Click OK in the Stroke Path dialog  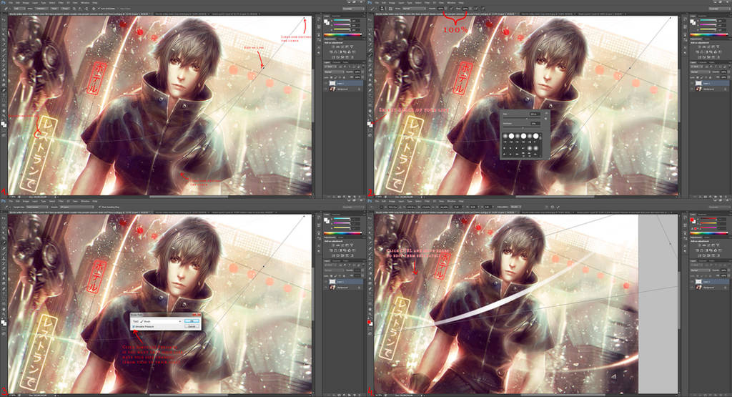tap(192, 321)
